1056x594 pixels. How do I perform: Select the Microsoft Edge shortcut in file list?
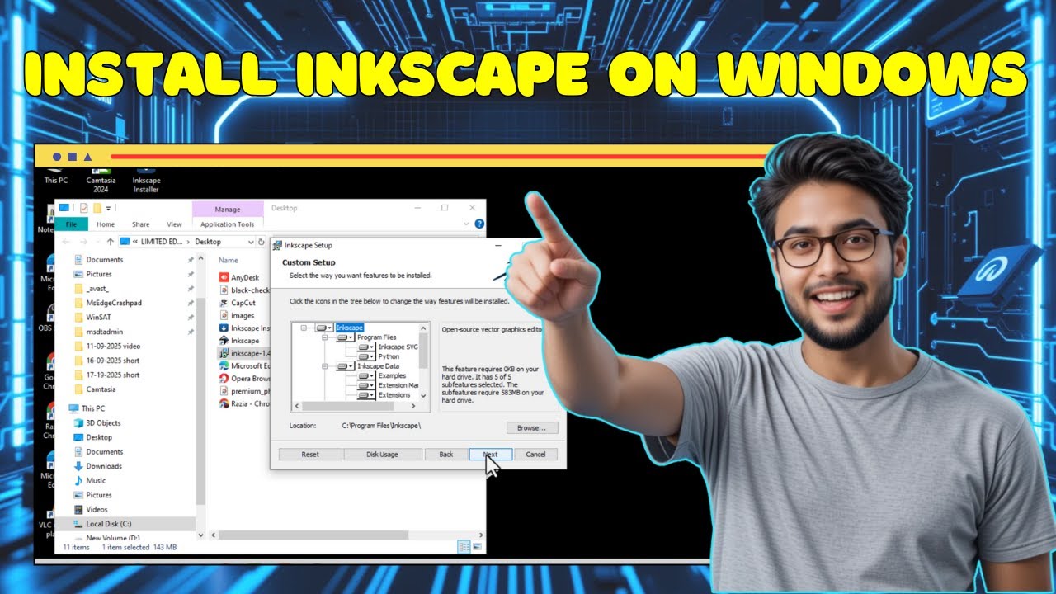pos(244,365)
